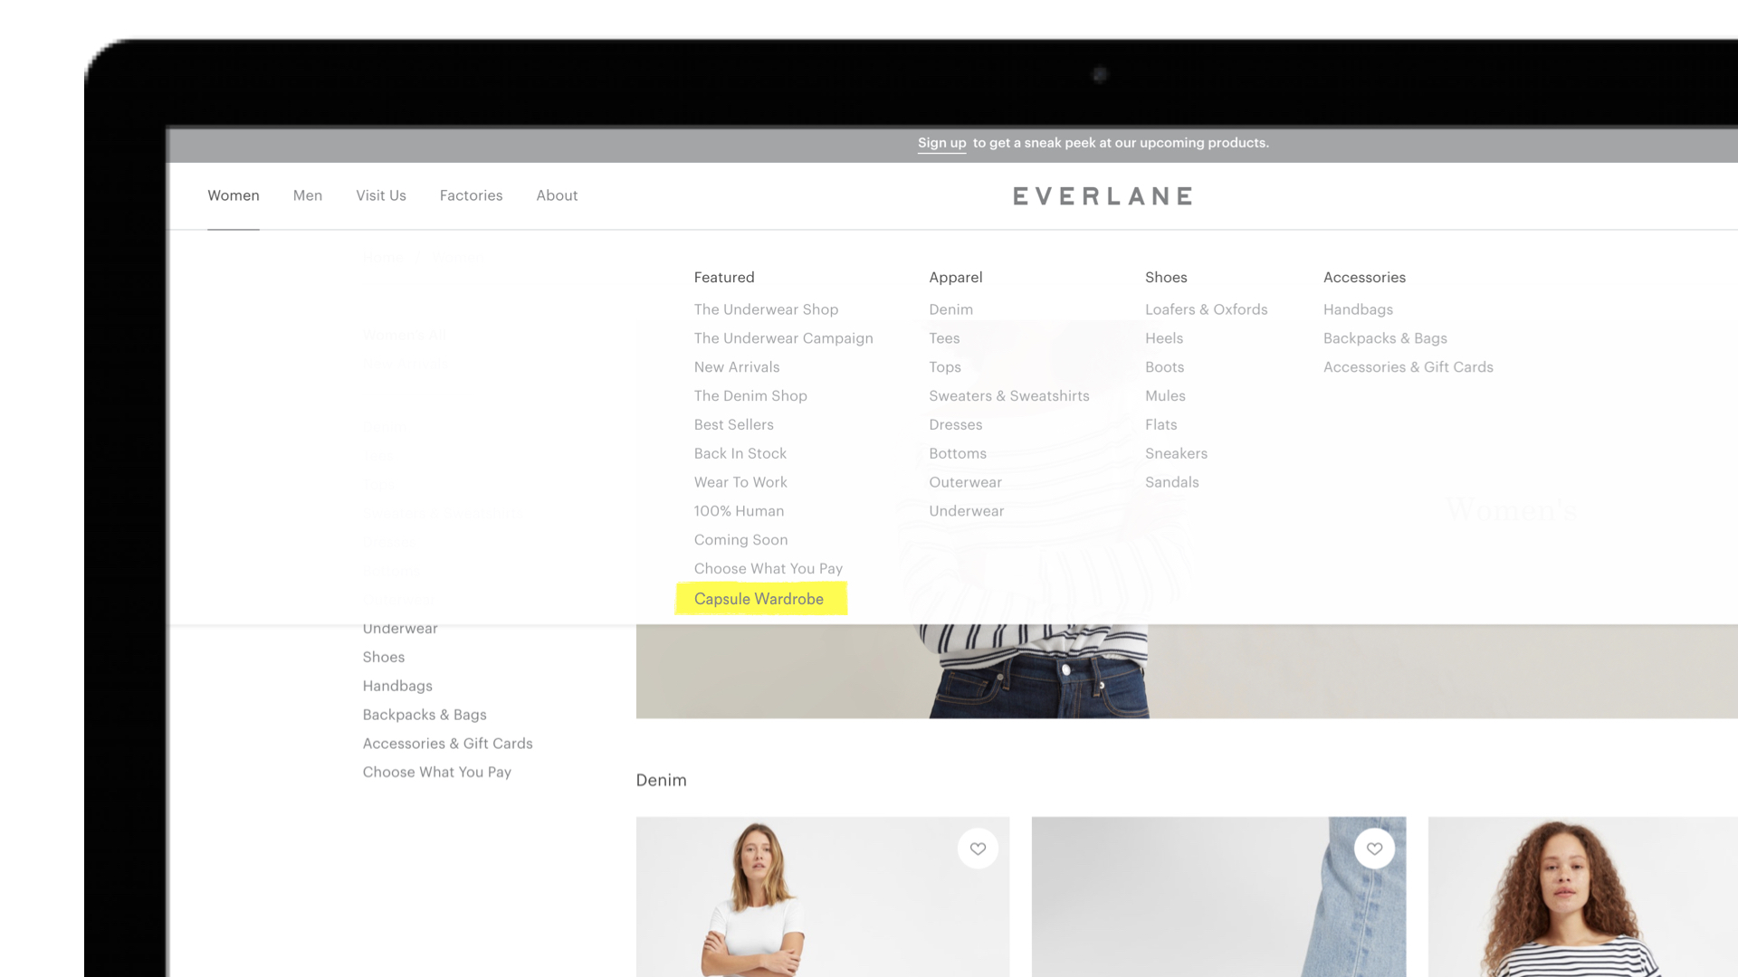
Task: Select Shoes in the left sidebar
Action: (x=383, y=658)
